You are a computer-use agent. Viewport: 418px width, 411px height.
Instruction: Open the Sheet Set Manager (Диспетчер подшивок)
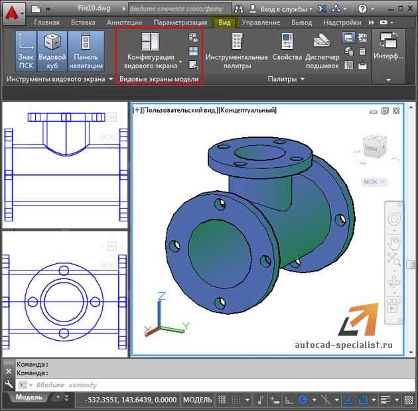[x=322, y=41]
